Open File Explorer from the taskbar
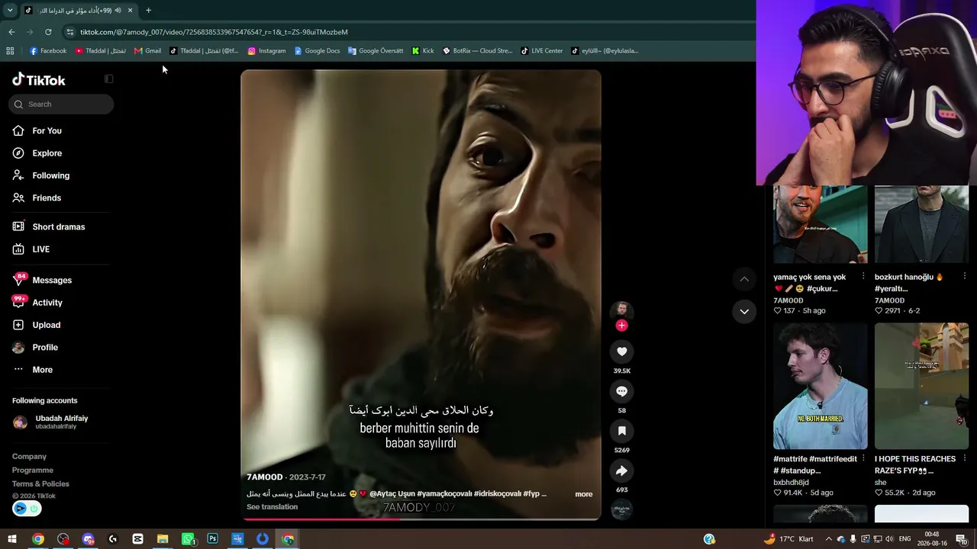Viewport: 977px width, 549px height. (x=163, y=539)
